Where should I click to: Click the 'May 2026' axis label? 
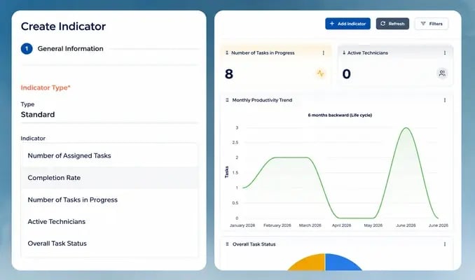coord(373,225)
